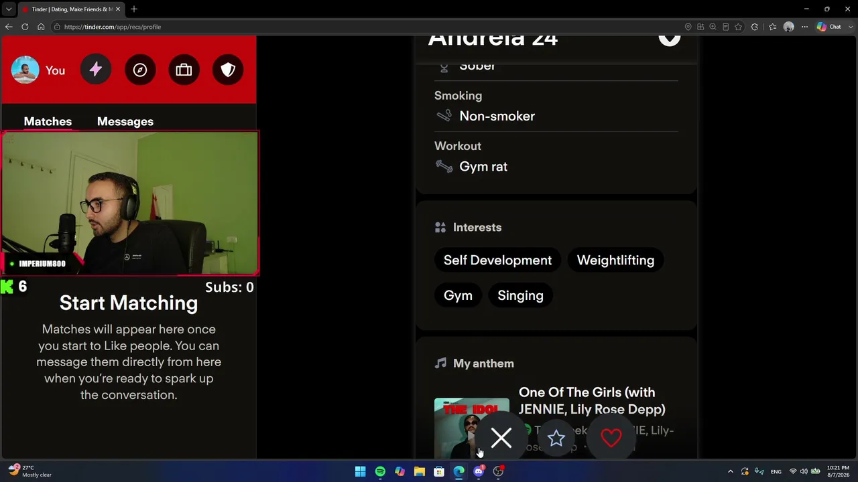Tap the Nope X button
This screenshot has height=482, width=858.
tap(501, 438)
